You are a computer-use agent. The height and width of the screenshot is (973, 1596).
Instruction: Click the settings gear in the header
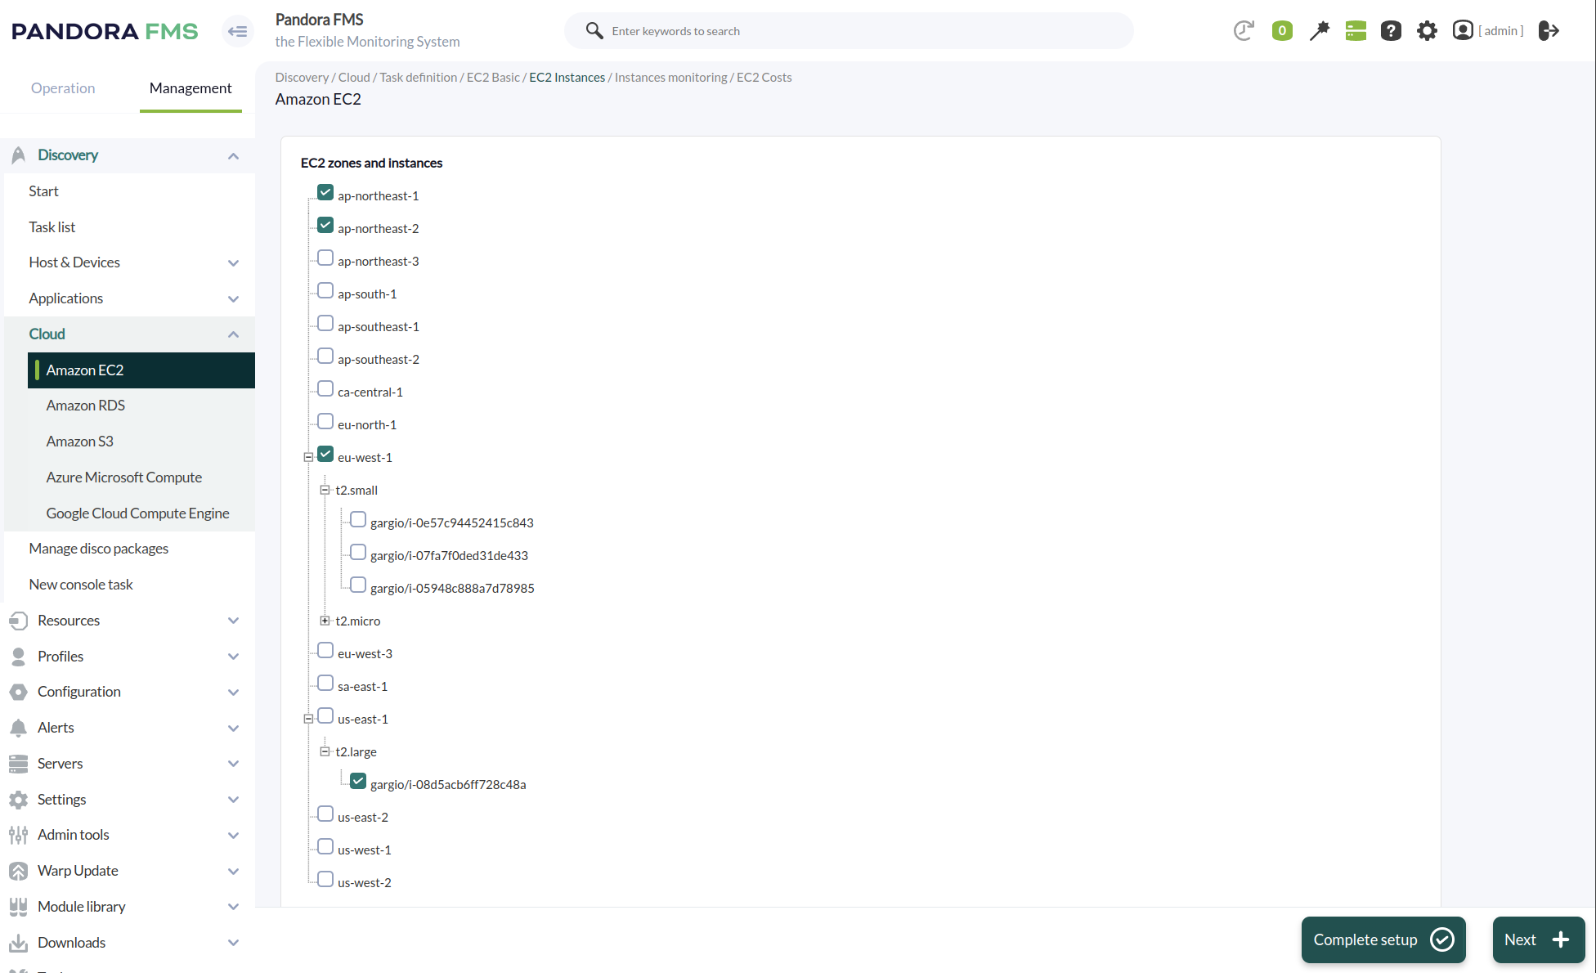[x=1427, y=30]
